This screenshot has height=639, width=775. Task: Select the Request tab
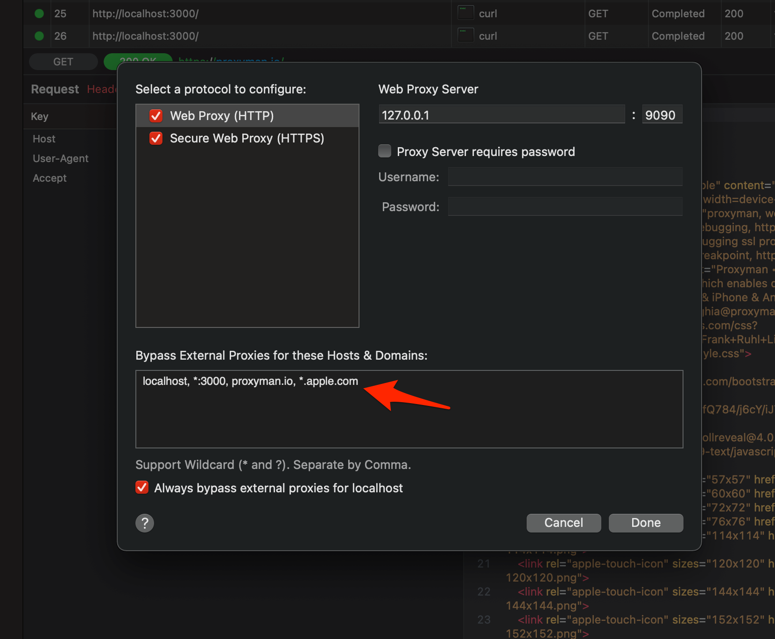coord(55,89)
